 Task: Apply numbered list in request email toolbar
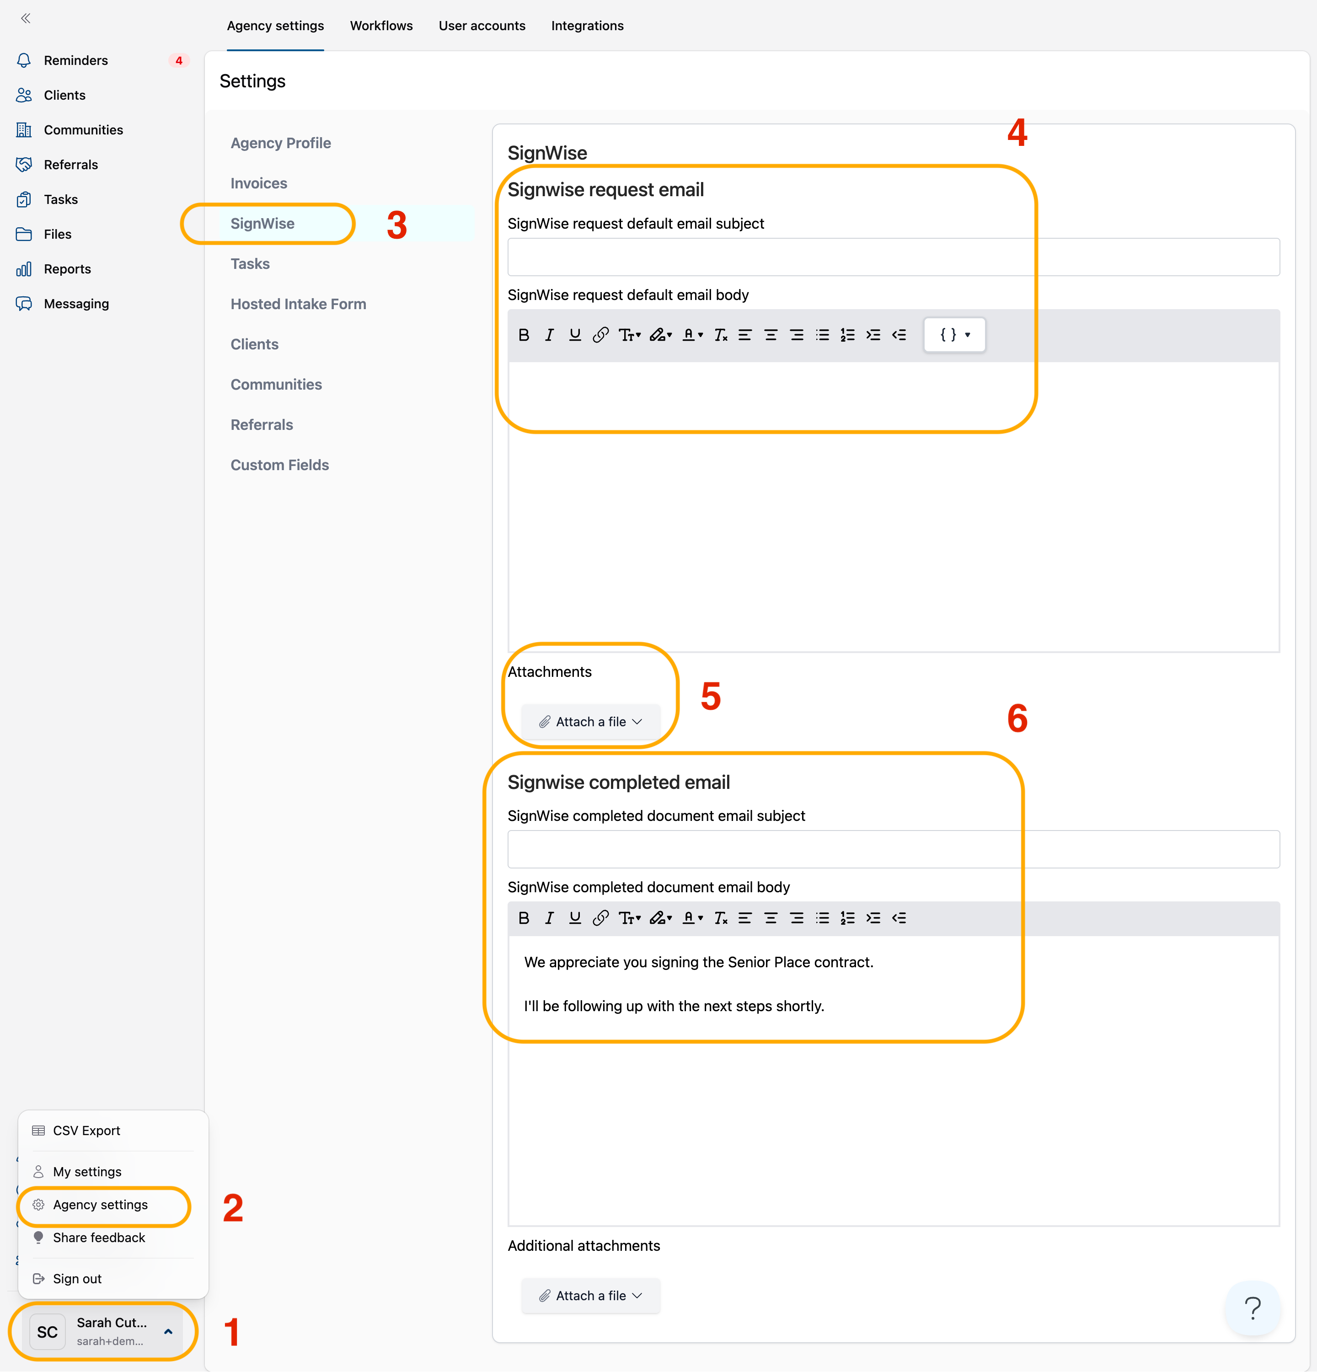[x=847, y=335]
